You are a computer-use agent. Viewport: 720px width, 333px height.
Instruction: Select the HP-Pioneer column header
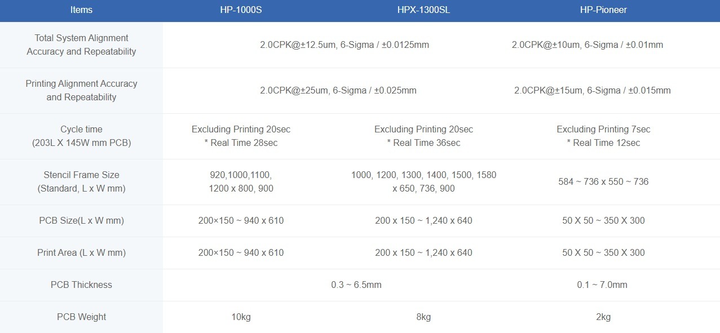click(603, 10)
